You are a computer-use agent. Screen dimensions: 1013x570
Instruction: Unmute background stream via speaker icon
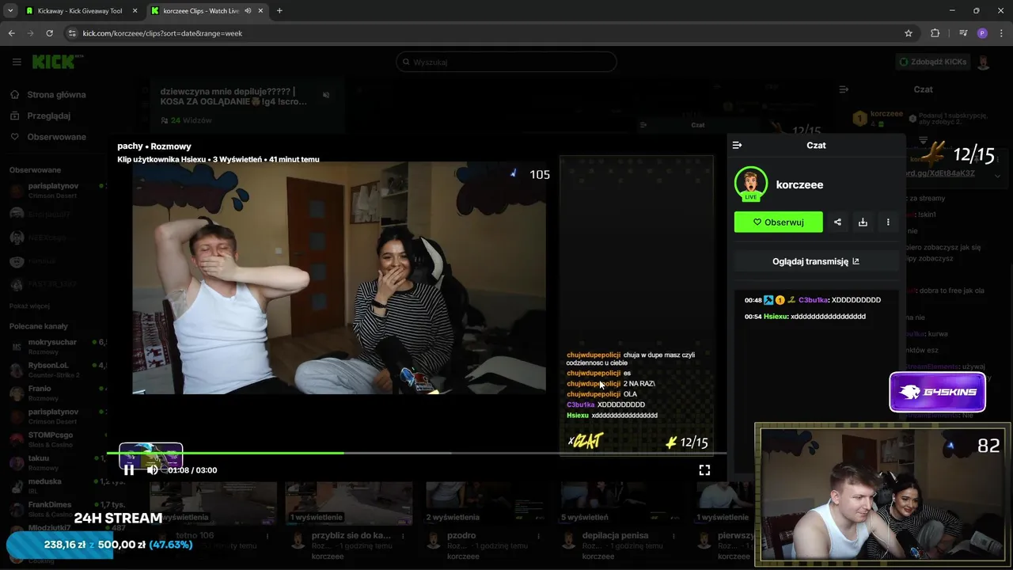pos(326,95)
